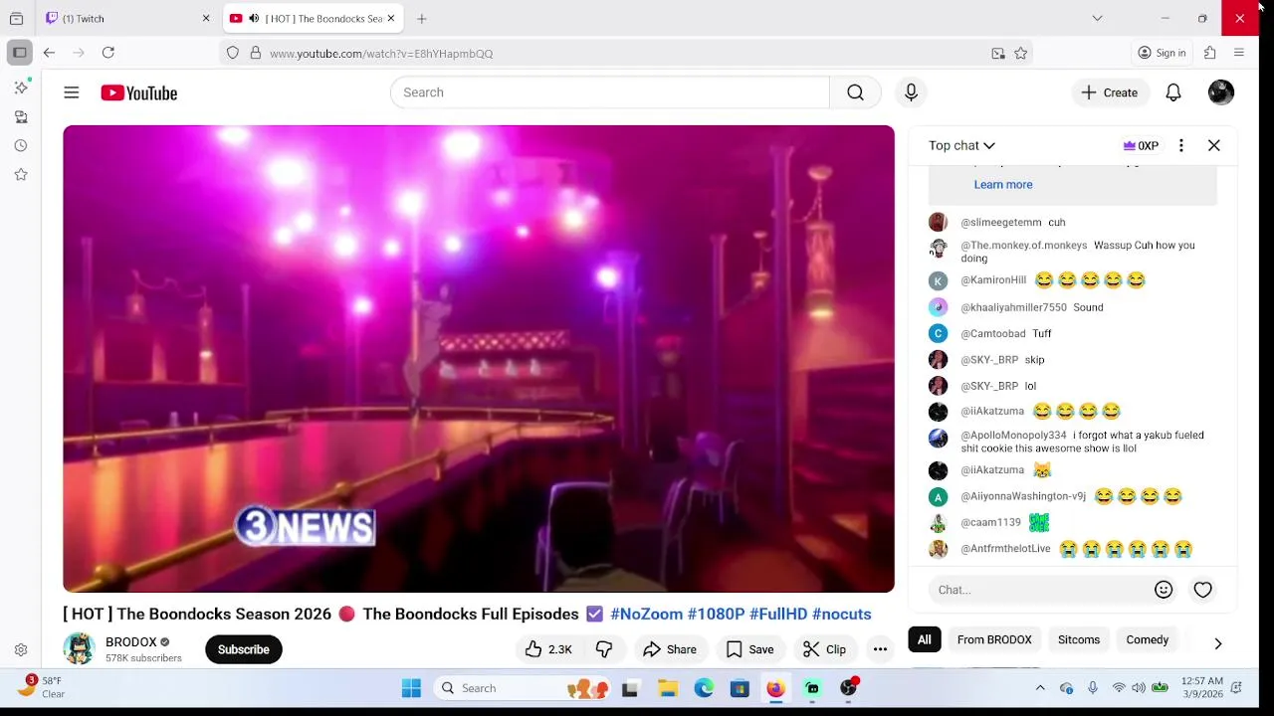Click tracking protection shield icon
The width and height of the screenshot is (1274, 716).
233,53
